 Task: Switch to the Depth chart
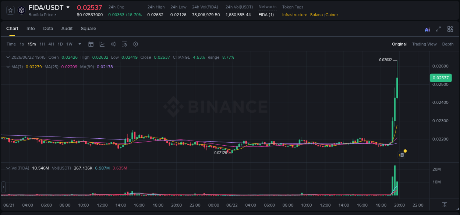click(448, 44)
